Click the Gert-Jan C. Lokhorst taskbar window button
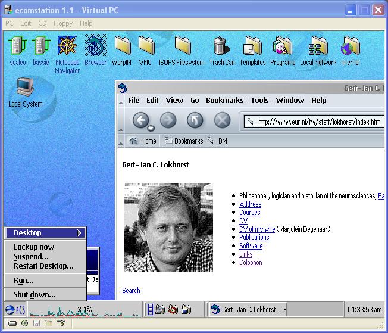This screenshot has height=333, width=388. click(x=248, y=309)
